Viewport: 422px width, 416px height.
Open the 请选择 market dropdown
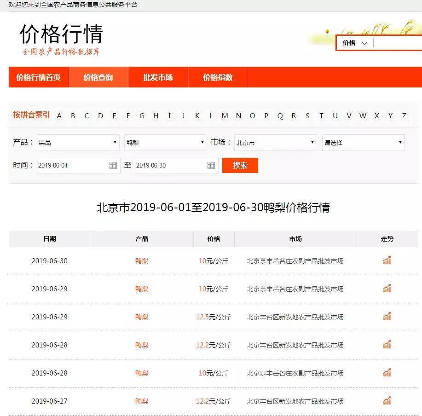(363, 143)
